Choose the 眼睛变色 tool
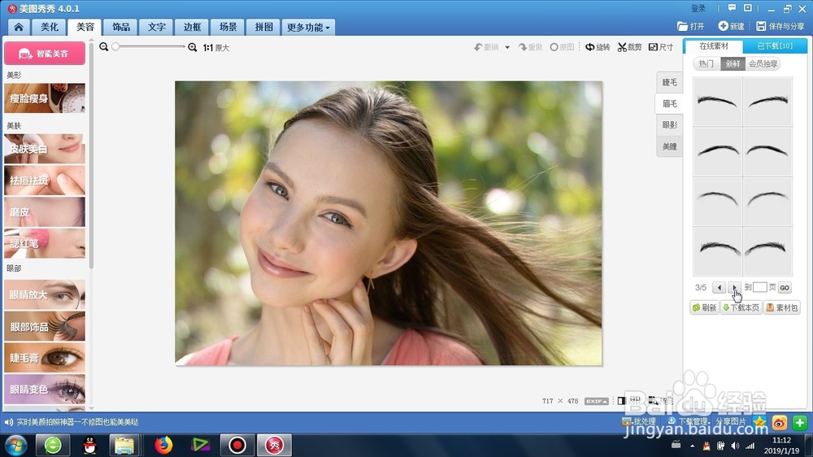The height and width of the screenshot is (457, 813). (x=45, y=389)
